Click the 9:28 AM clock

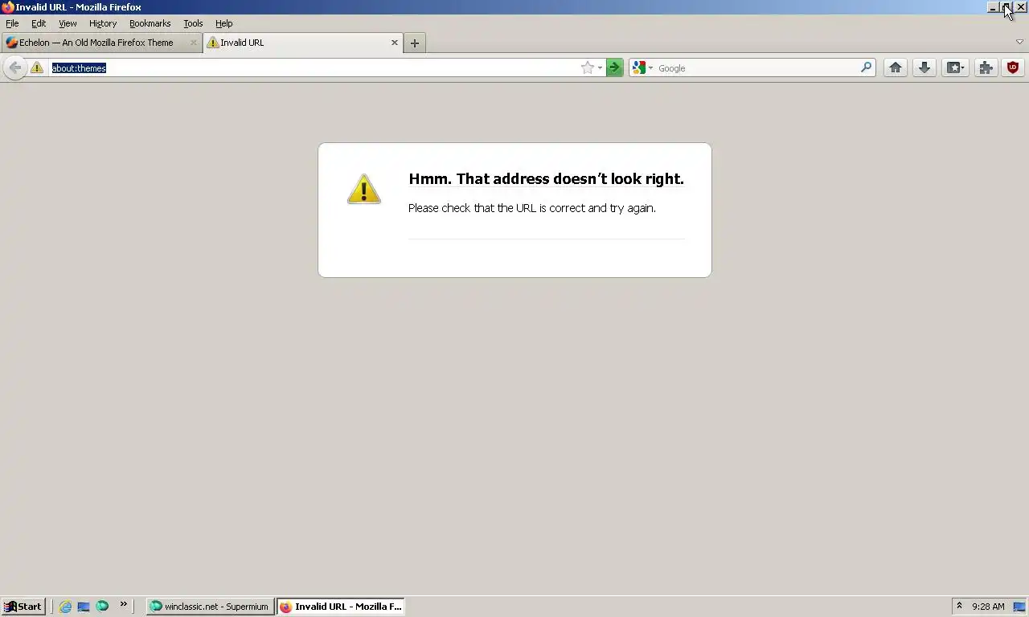tap(988, 607)
